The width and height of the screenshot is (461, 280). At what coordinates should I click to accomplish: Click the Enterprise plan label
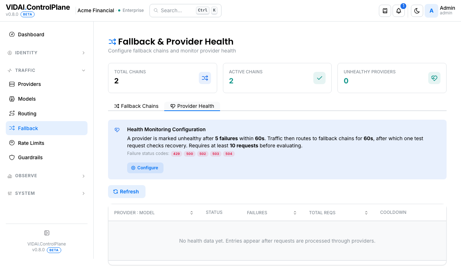[x=133, y=10]
